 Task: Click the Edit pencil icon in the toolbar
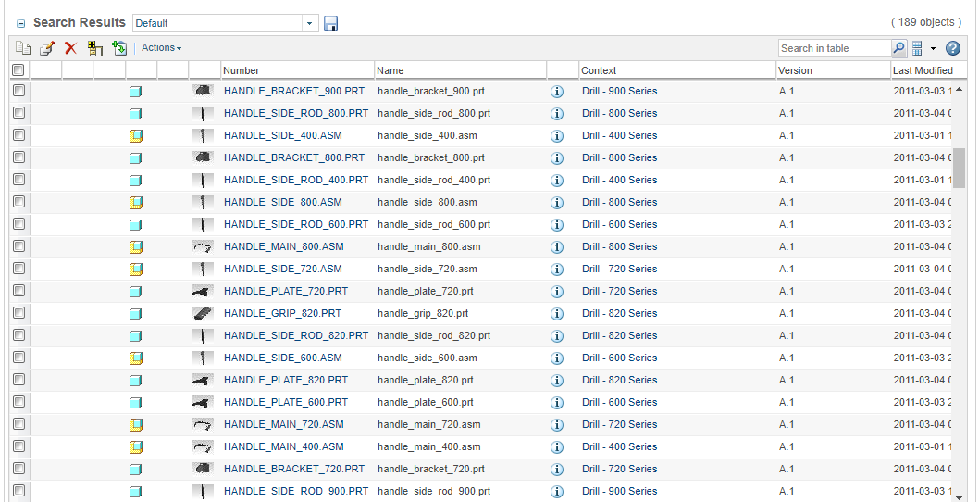click(x=47, y=48)
